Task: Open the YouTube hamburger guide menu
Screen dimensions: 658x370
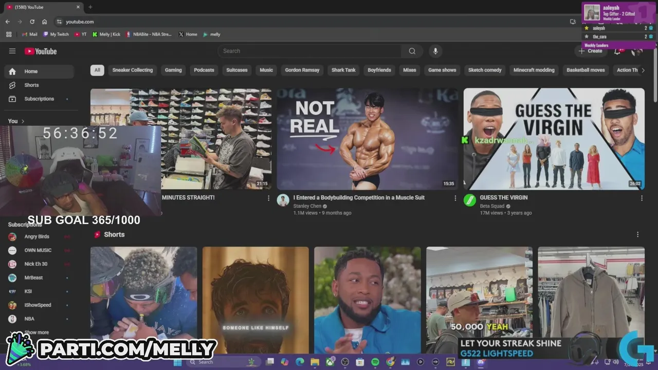Action: [x=12, y=51]
